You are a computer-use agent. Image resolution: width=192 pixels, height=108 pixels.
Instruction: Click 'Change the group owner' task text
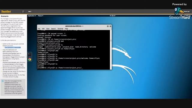[14, 76]
